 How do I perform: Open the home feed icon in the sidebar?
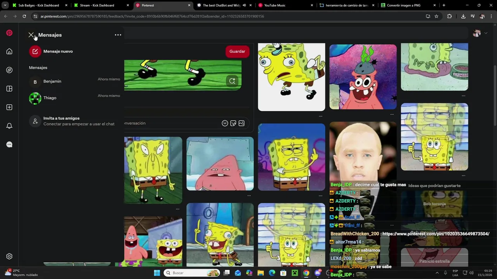[x=9, y=52]
